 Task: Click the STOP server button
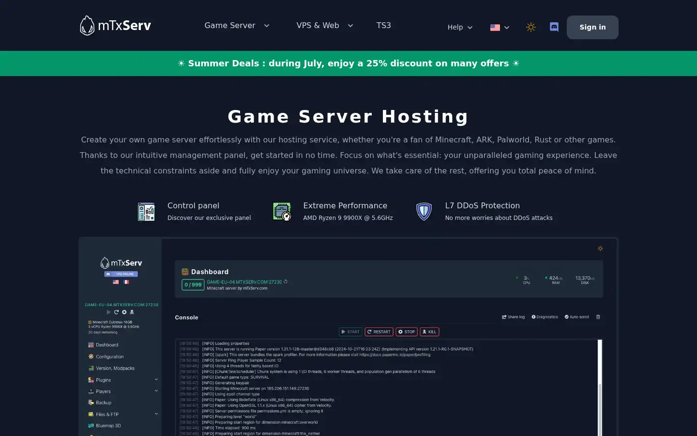tap(407, 332)
